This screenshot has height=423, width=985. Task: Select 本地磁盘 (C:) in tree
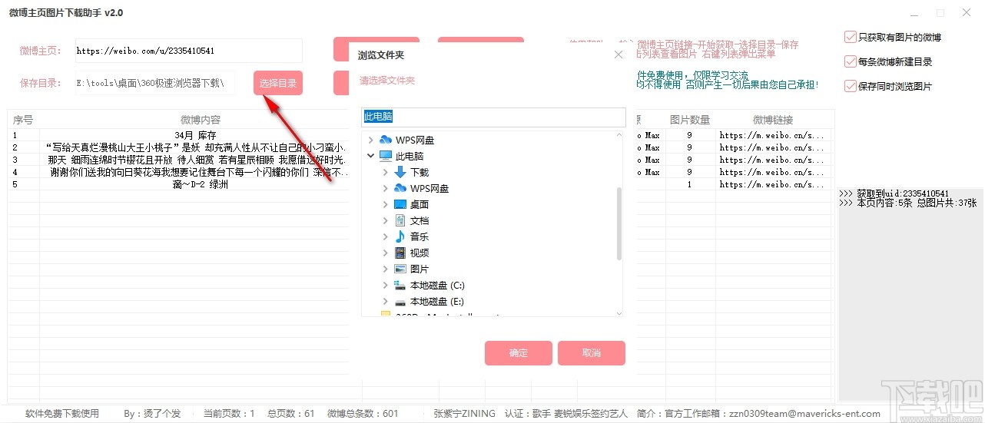coord(437,286)
